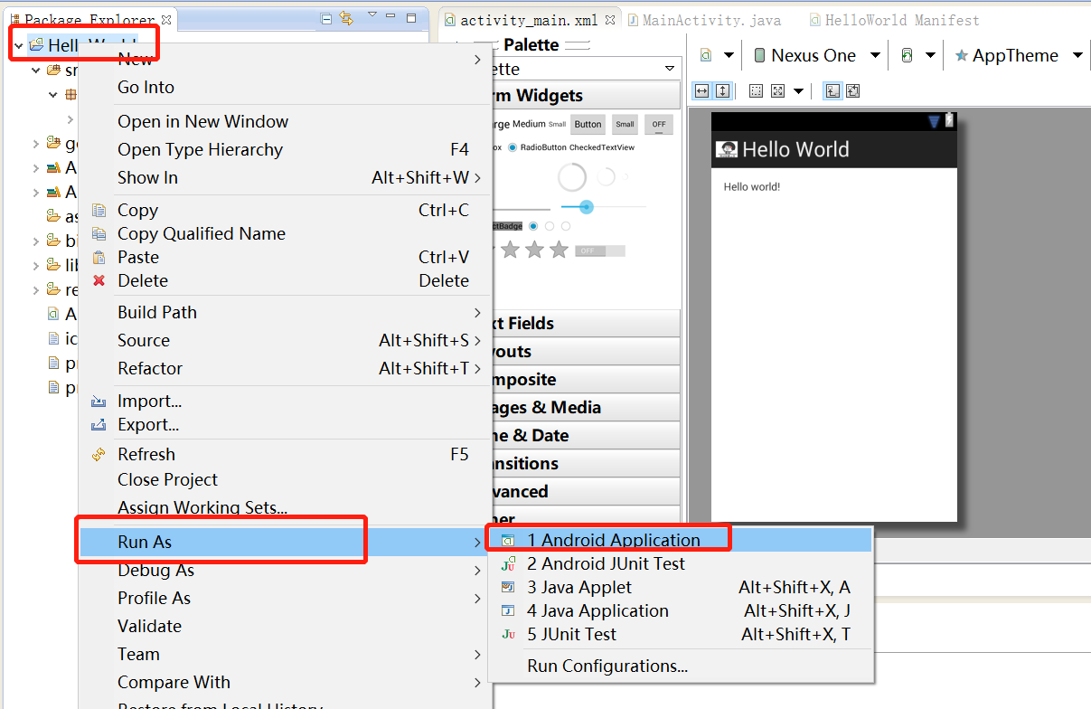Image resolution: width=1091 pixels, height=709 pixels.
Task: Expand the gen folder node
Action: 36,143
